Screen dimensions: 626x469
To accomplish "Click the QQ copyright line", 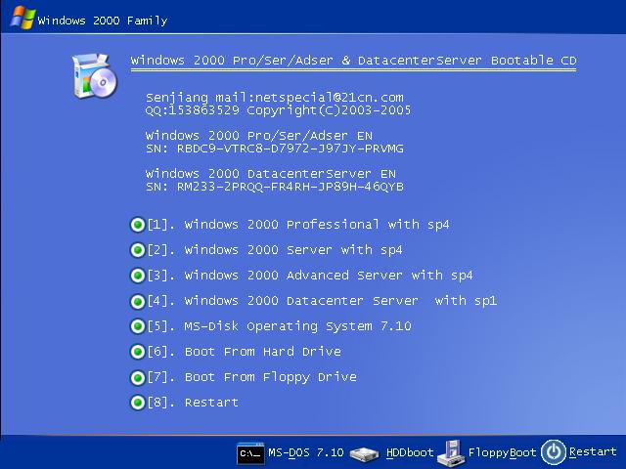I will (278, 110).
